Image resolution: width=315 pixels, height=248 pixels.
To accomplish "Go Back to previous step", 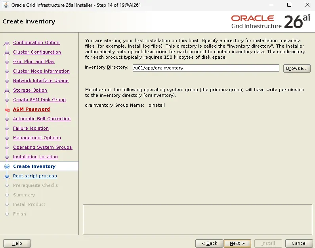I will point(209,243).
